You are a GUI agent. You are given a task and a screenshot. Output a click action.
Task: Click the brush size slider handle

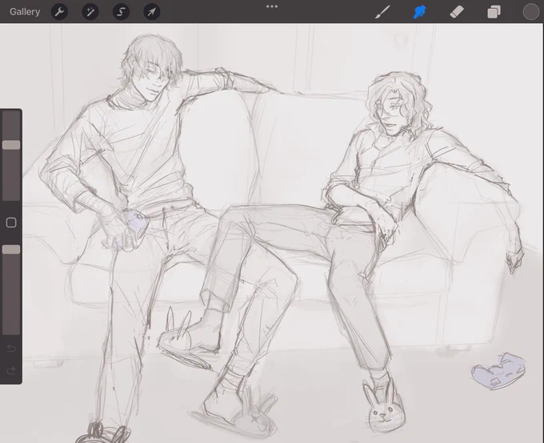[11, 145]
